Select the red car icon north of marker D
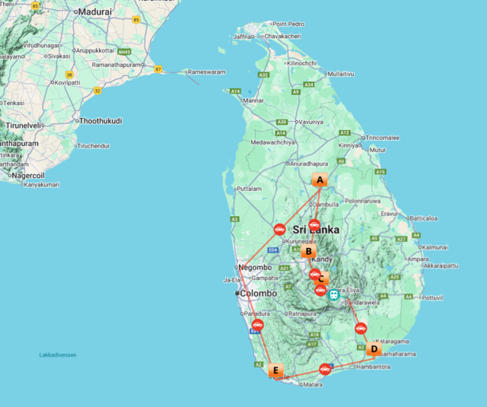This screenshot has height=407, width=487. [x=361, y=329]
